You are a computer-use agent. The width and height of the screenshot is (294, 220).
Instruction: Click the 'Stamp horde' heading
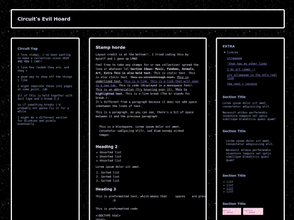pyautogui.click(x=111, y=47)
